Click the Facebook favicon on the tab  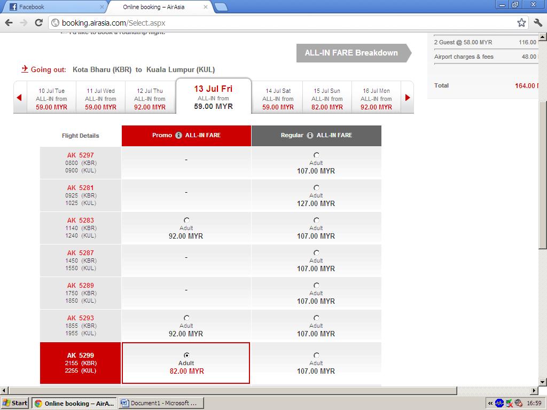[13, 7]
